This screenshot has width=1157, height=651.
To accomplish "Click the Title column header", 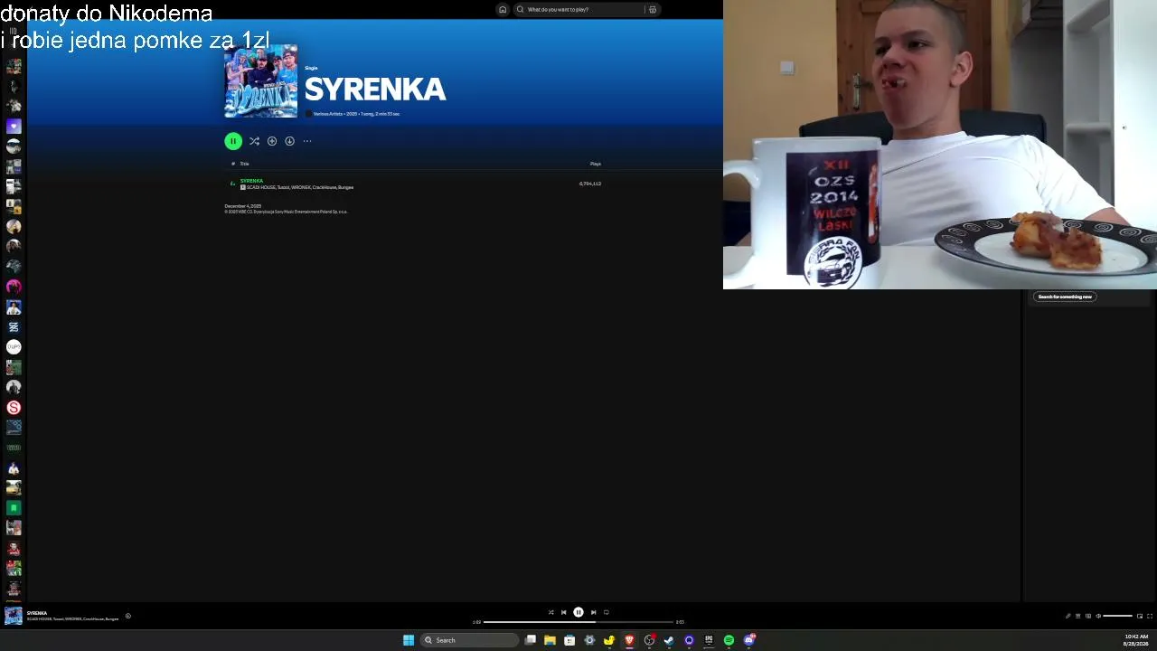I will 244,164.
